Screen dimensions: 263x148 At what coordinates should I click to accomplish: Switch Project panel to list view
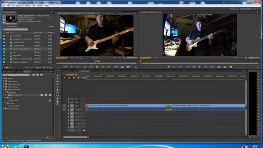click(4, 68)
